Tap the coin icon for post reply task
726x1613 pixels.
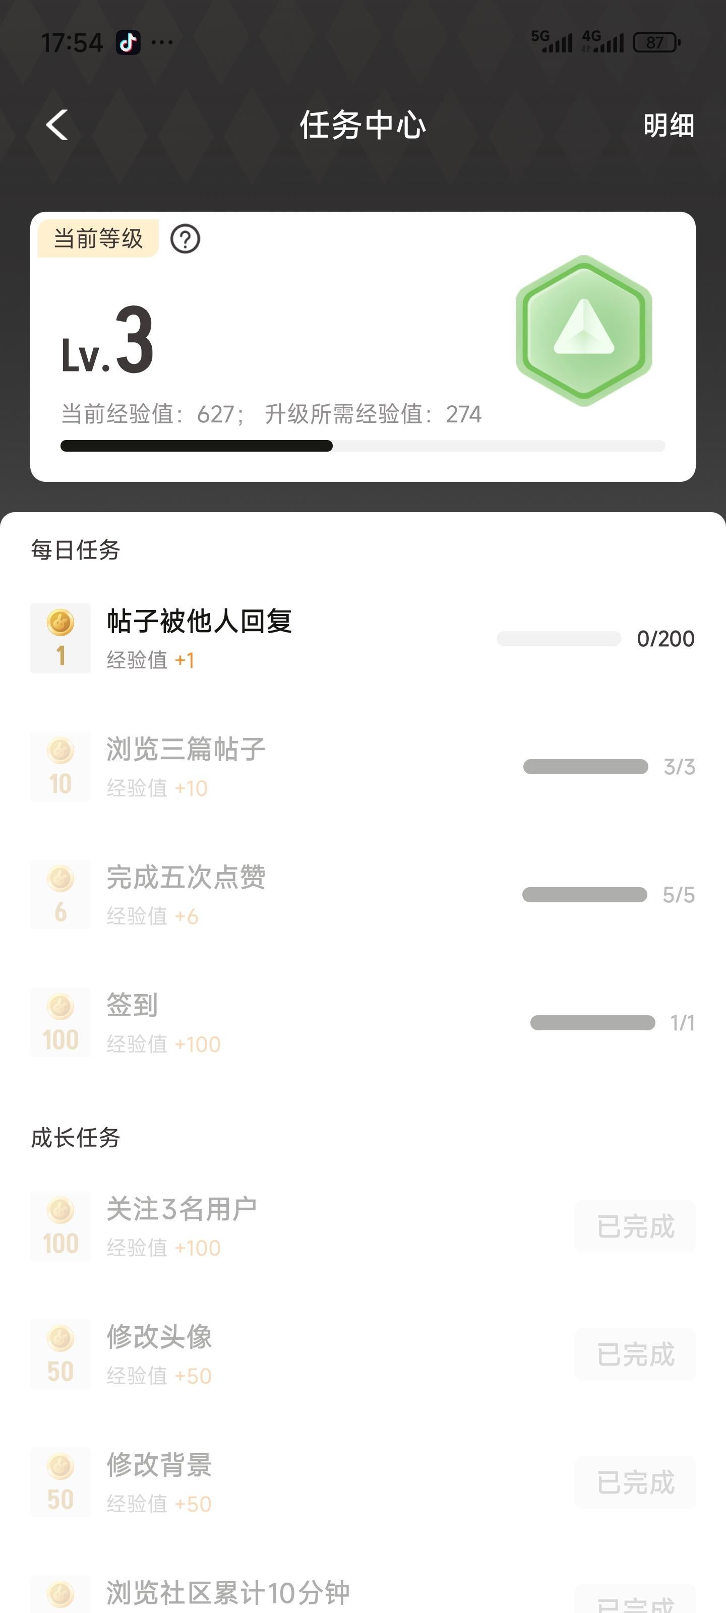click(x=61, y=638)
